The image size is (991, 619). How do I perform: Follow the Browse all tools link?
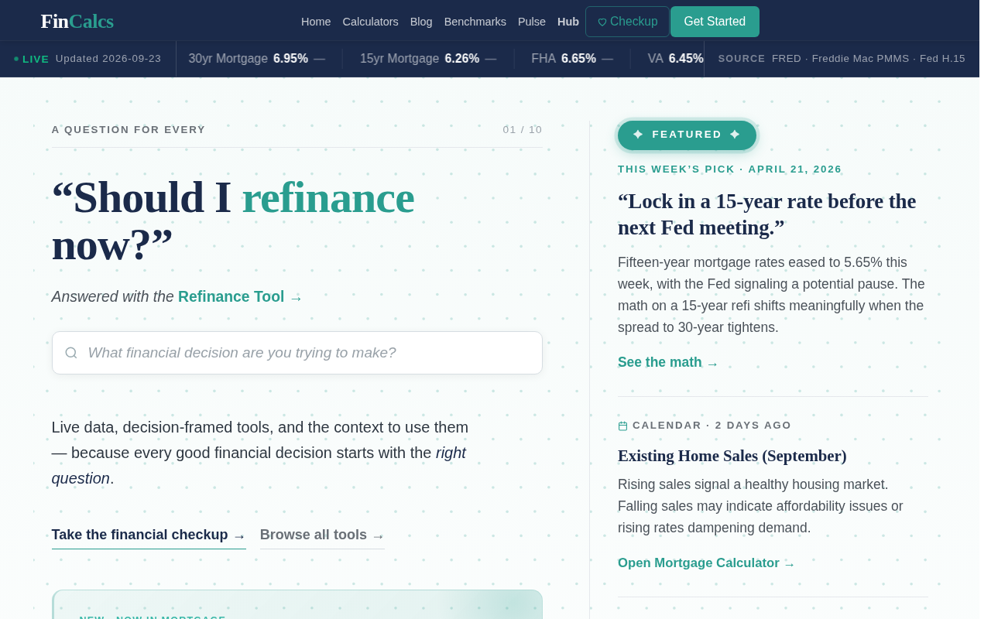(x=322, y=535)
